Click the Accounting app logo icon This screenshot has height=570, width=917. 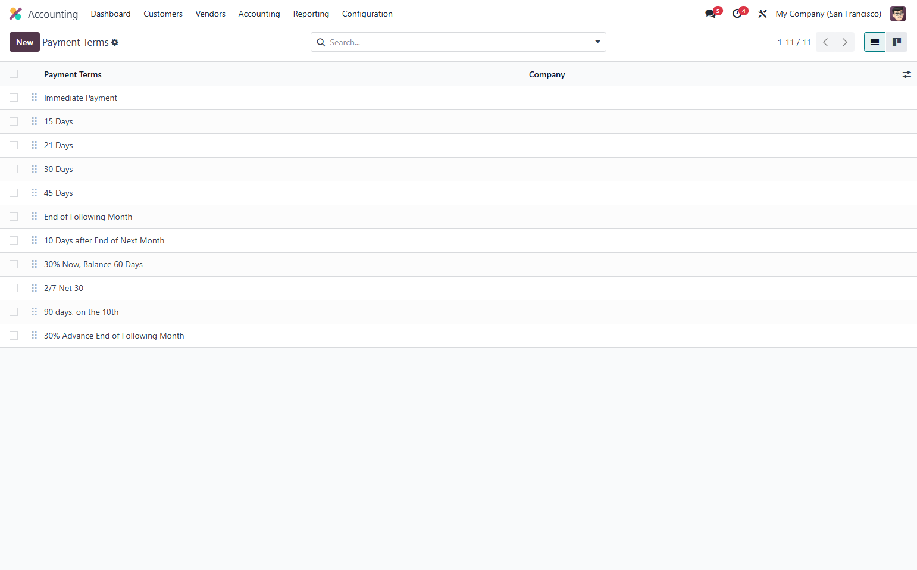coord(15,14)
